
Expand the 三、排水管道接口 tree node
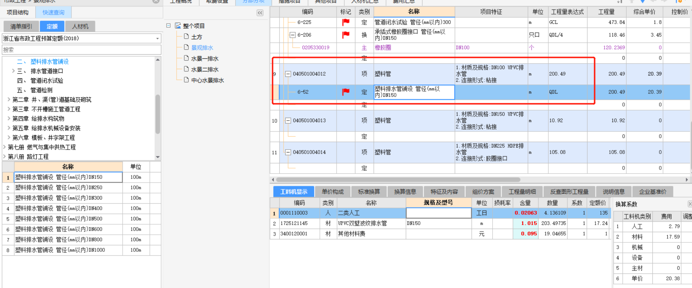click(13, 71)
